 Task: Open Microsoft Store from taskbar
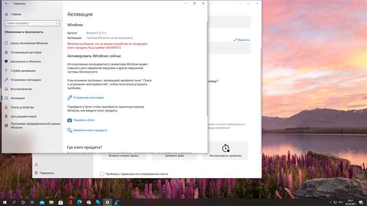coord(61,202)
